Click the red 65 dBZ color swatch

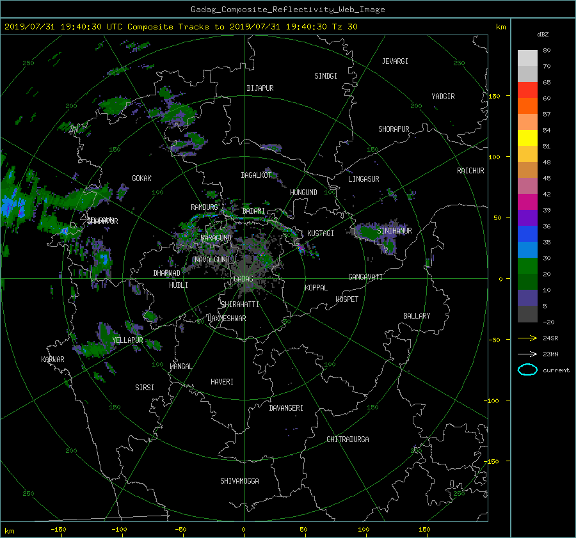pos(527,90)
